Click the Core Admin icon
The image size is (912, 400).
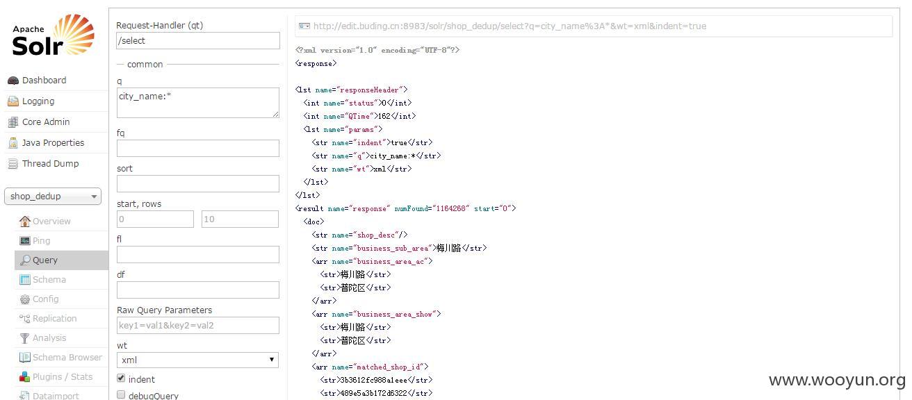click(x=13, y=122)
